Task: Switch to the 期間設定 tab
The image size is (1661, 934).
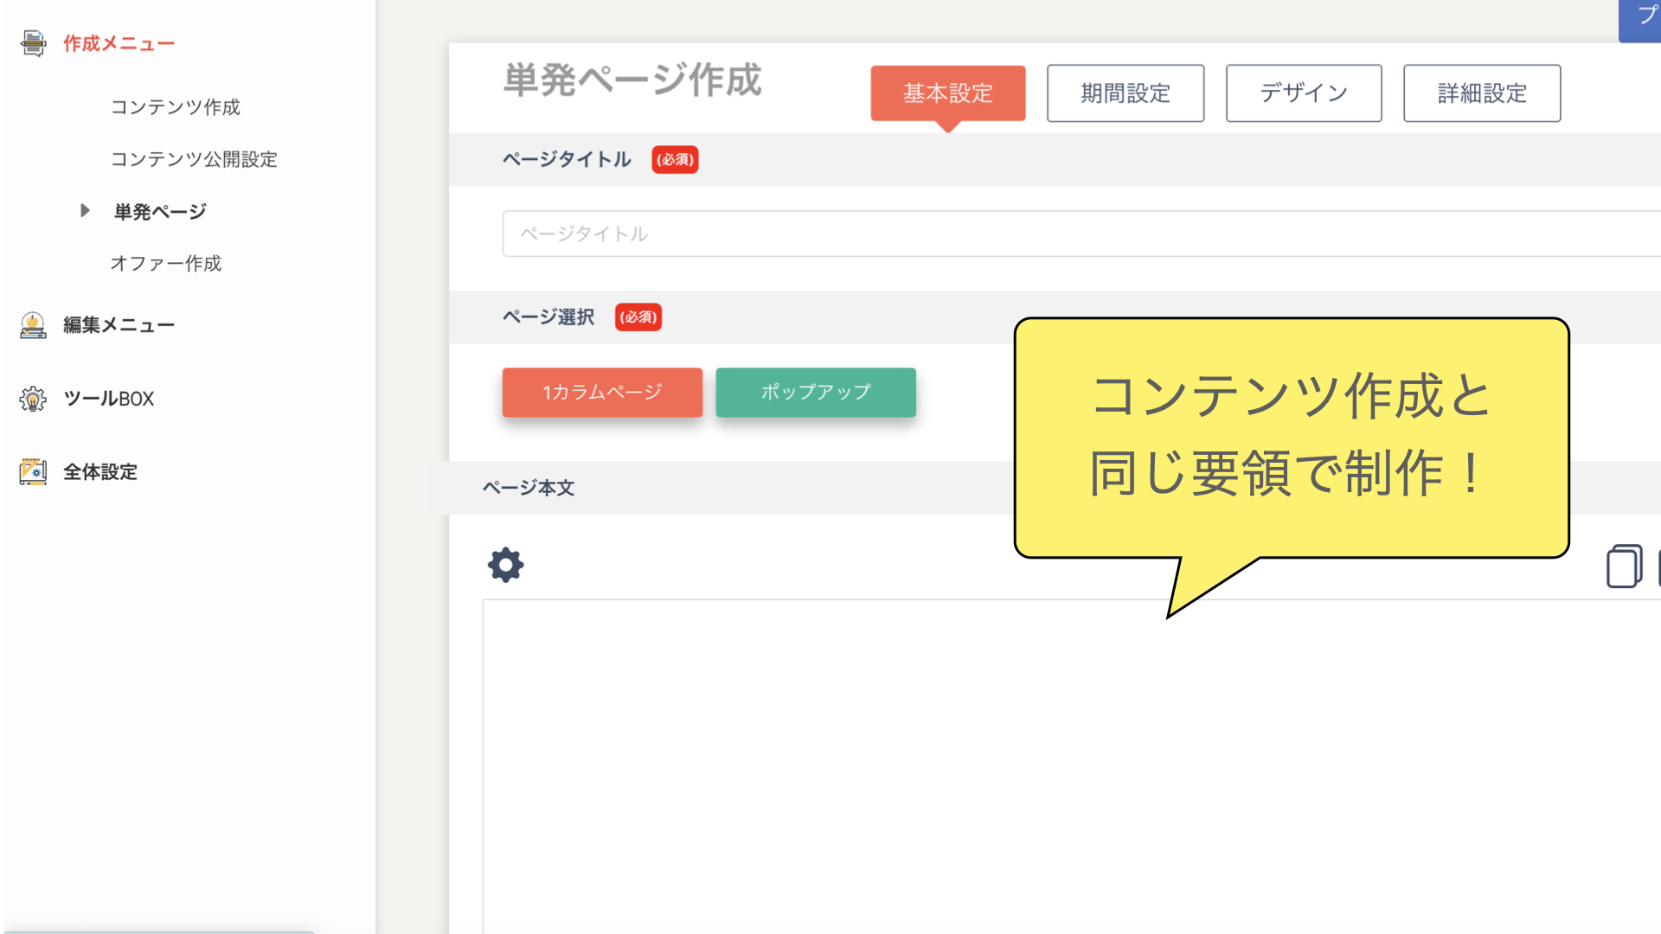Action: point(1125,93)
